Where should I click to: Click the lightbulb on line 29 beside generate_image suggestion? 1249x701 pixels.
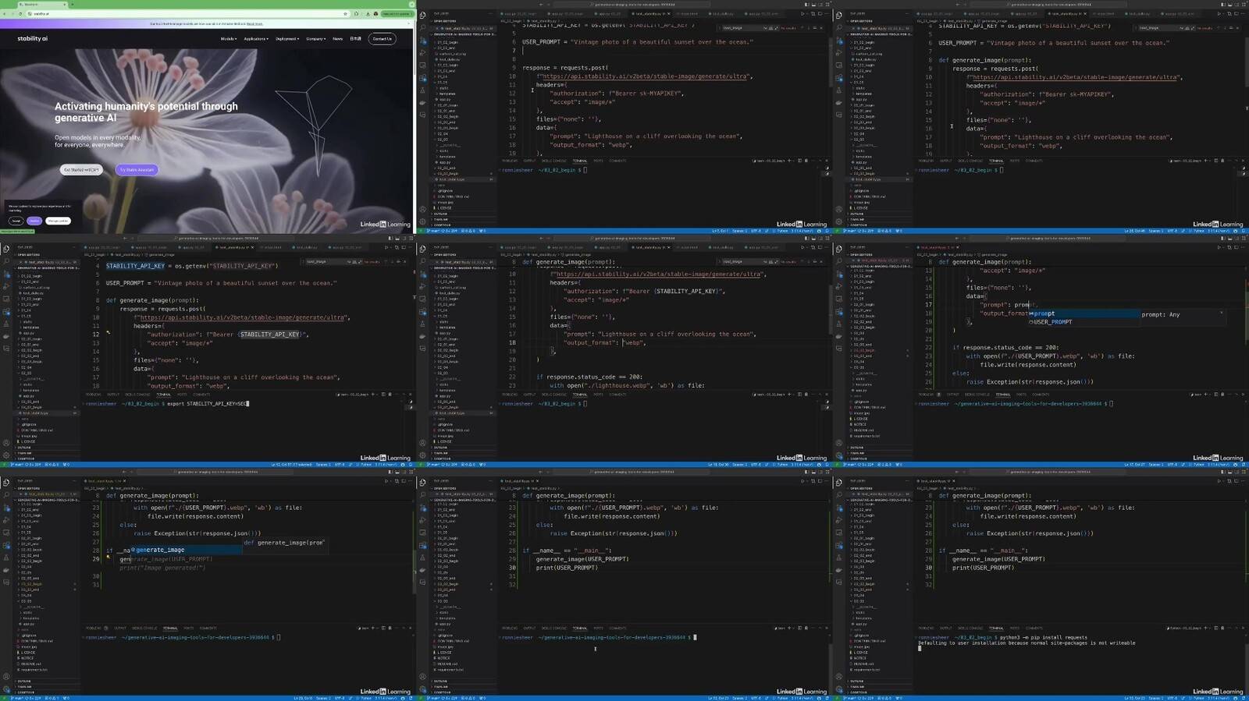pos(108,558)
